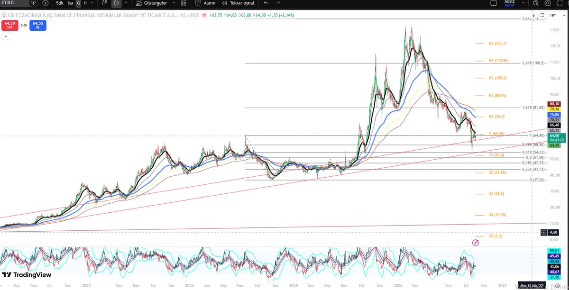Click the undo arrow icon
Image resolution: width=569 pixels, height=290 pixels.
click(266, 3)
